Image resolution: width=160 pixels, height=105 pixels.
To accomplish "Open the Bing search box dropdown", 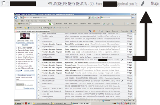I will pos(52,24).
